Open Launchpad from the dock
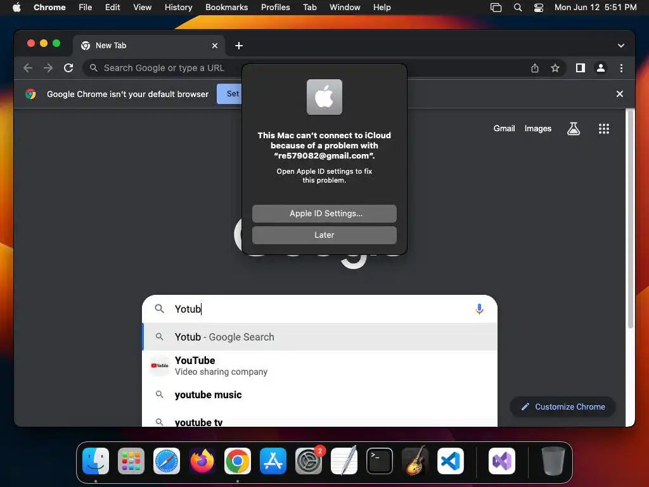 point(131,461)
